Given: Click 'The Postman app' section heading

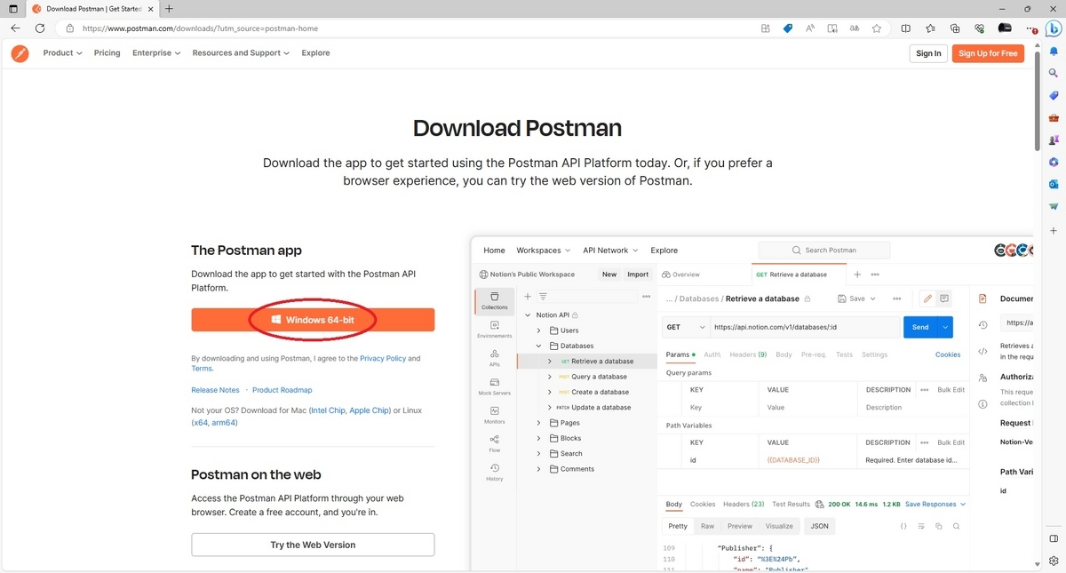Looking at the screenshot, I should point(246,251).
